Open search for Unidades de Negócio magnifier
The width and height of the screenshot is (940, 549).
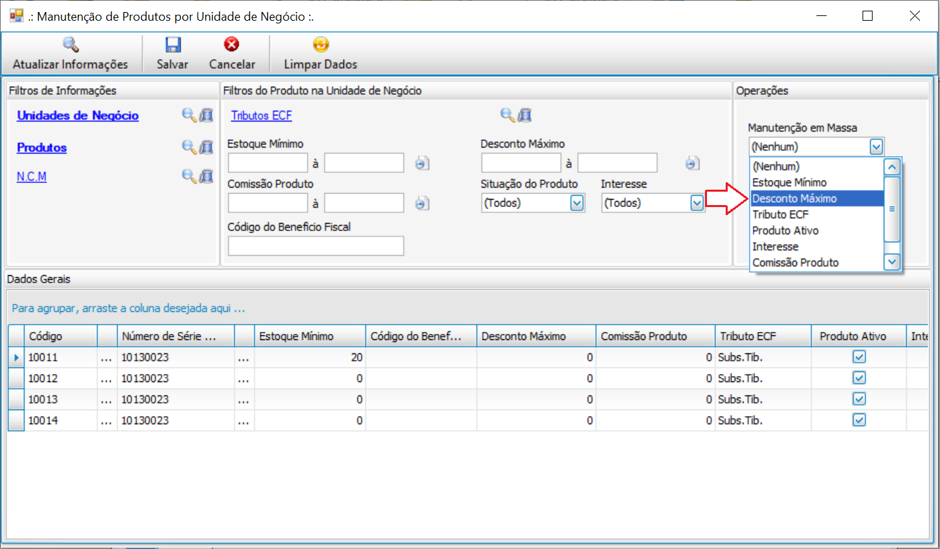tap(190, 115)
